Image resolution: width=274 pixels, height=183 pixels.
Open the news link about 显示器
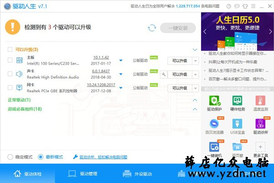click(x=237, y=54)
